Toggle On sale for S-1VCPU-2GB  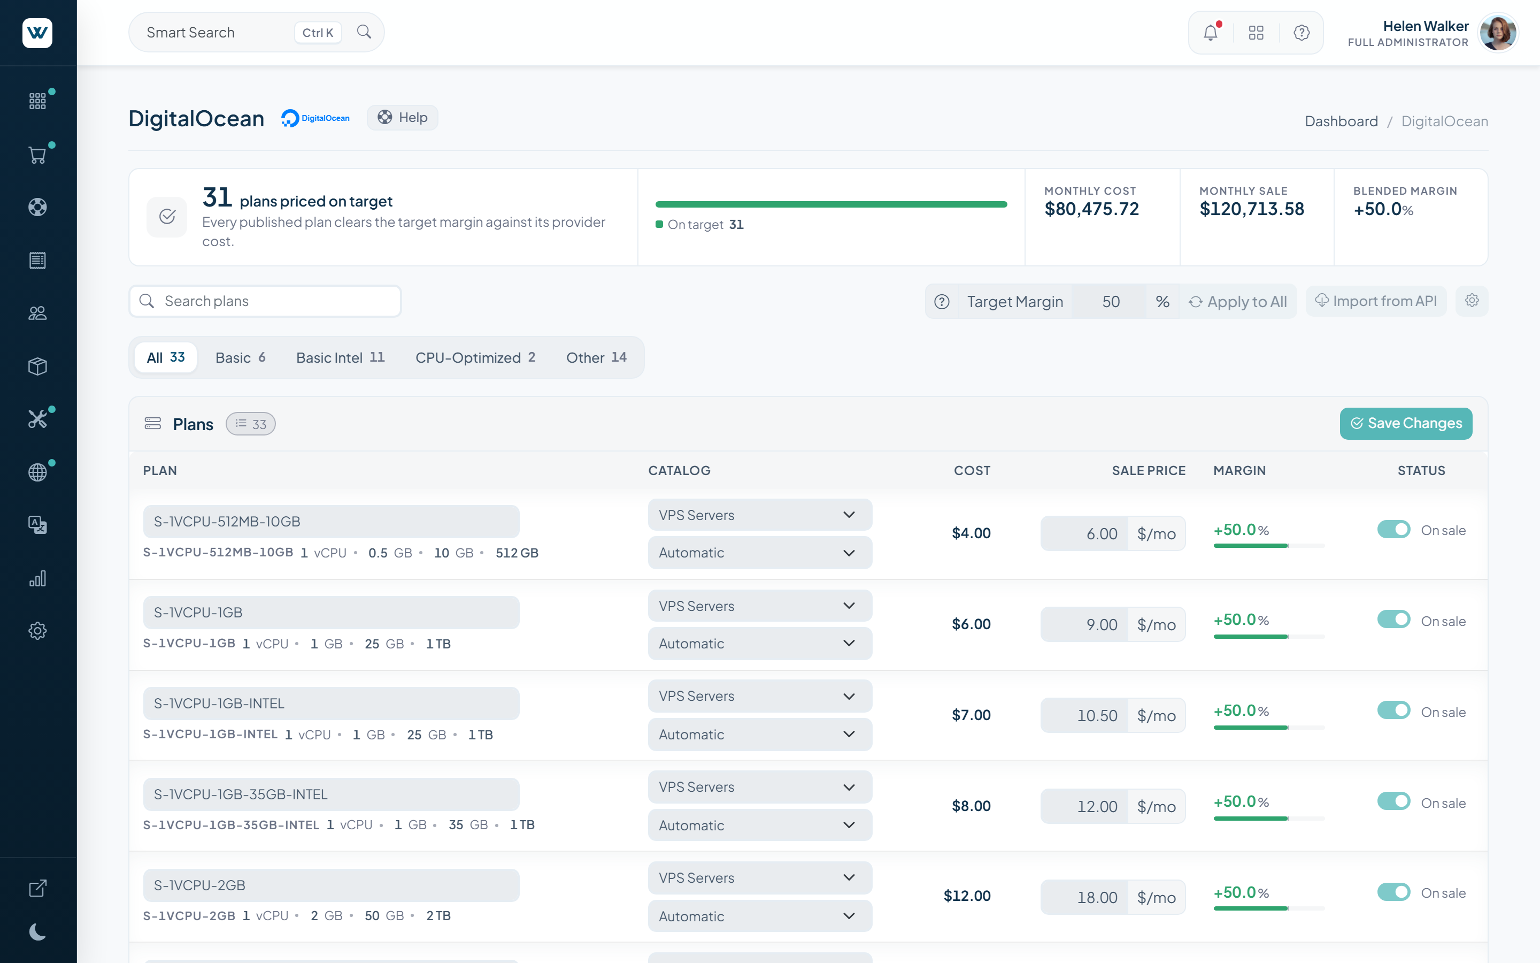tap(1393, 892)
